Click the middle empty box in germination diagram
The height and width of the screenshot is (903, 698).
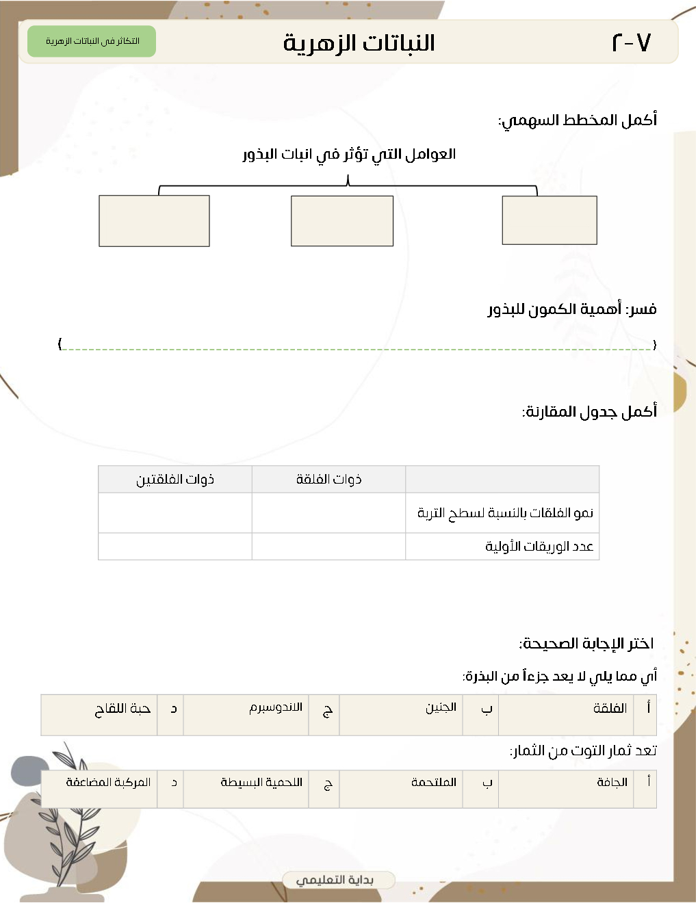click(x=342, y=221)
